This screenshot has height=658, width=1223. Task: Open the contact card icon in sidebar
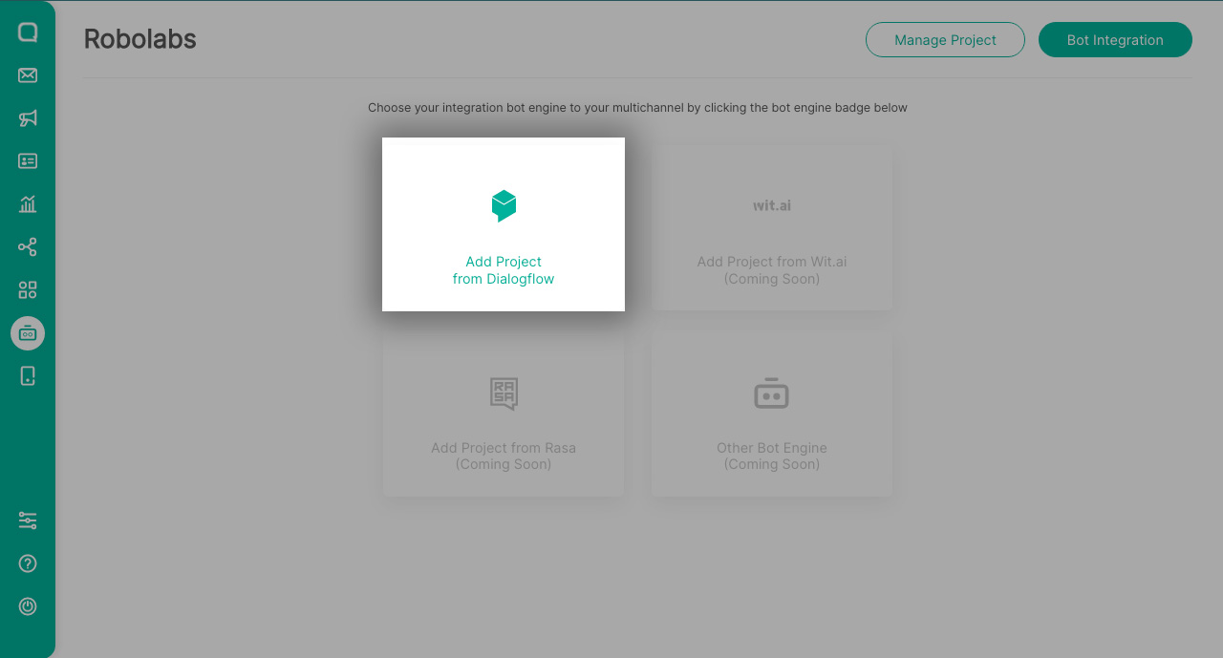pos(27,160)
